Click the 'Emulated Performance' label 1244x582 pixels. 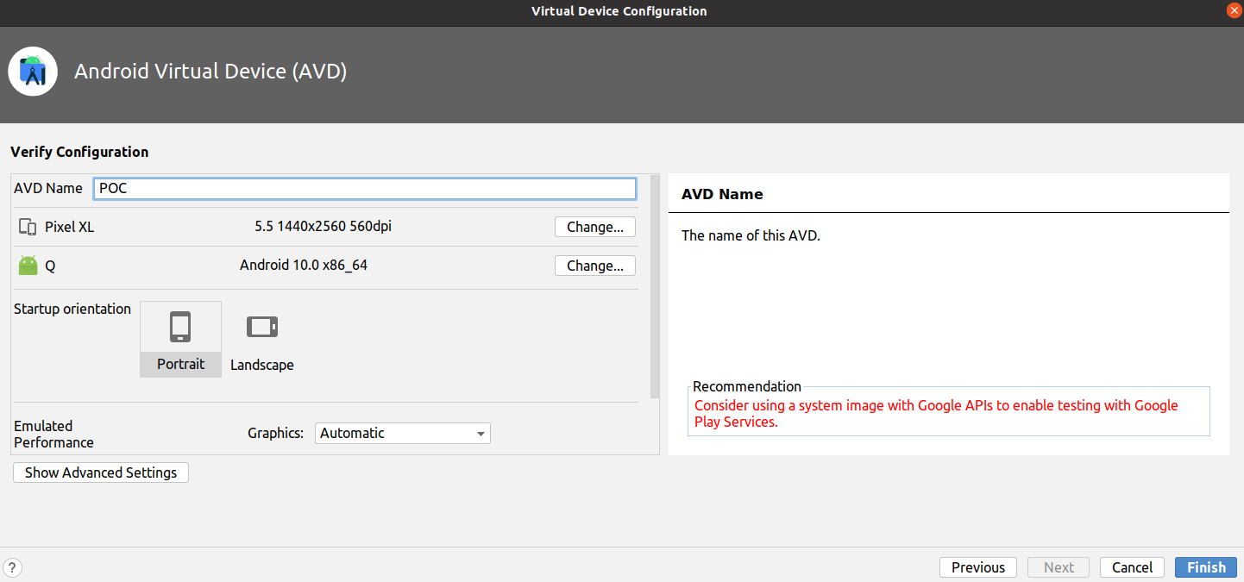tap(53, 434)
